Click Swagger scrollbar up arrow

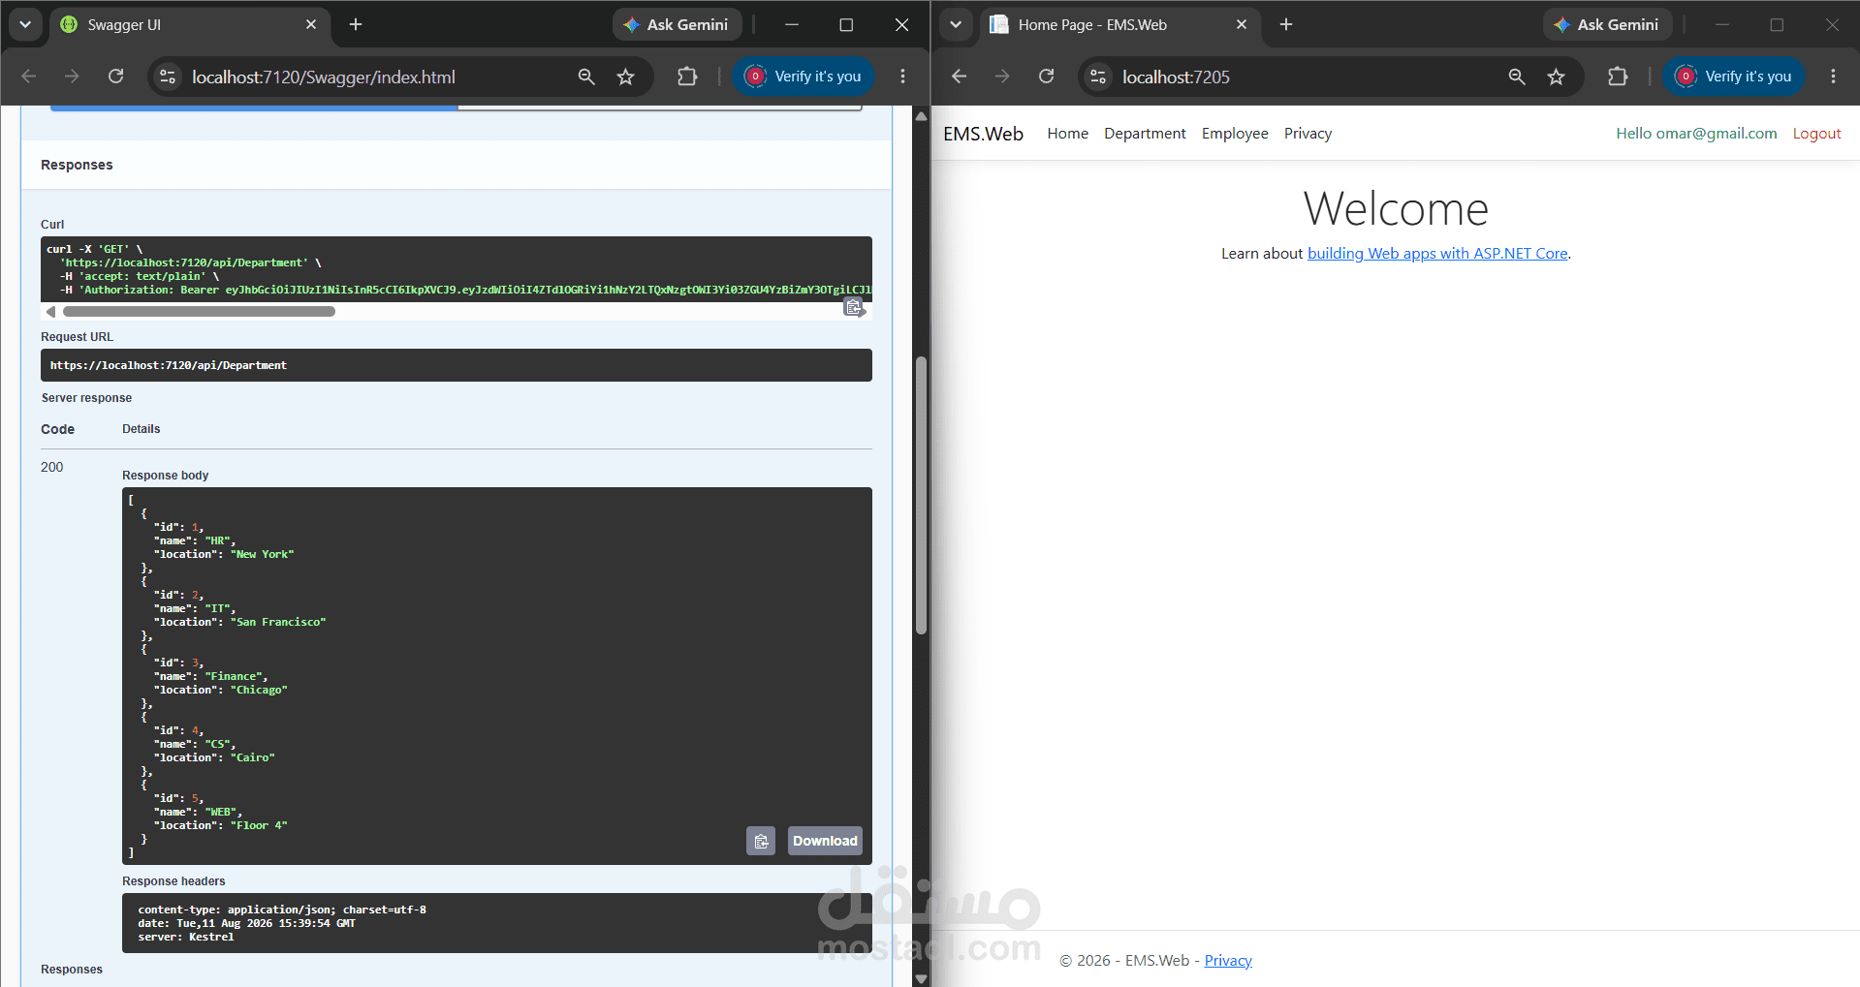pyautogui.click(x=921, y=115)
